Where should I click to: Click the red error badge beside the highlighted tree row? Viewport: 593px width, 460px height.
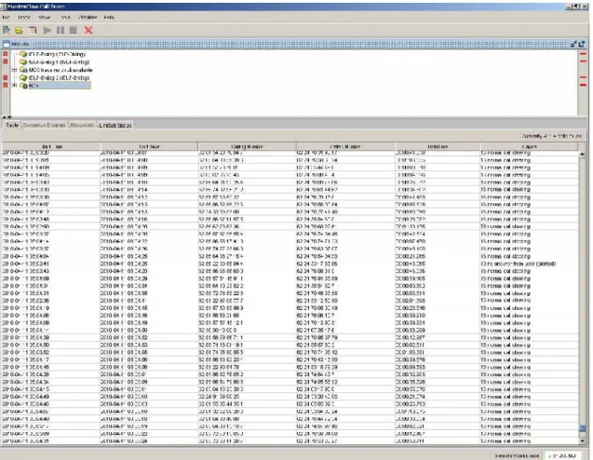tap(6, 86)
